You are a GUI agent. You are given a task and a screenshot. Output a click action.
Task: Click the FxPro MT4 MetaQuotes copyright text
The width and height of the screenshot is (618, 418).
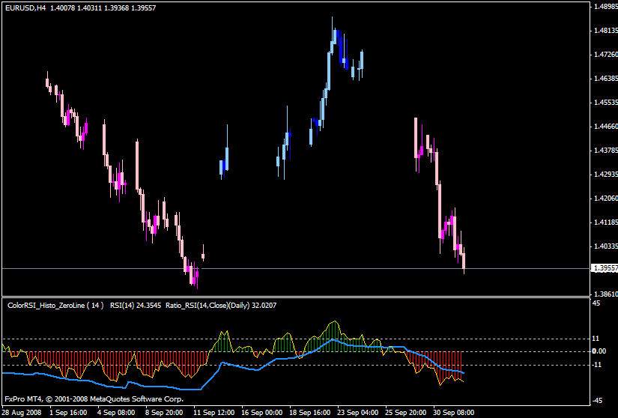point(94,399)
